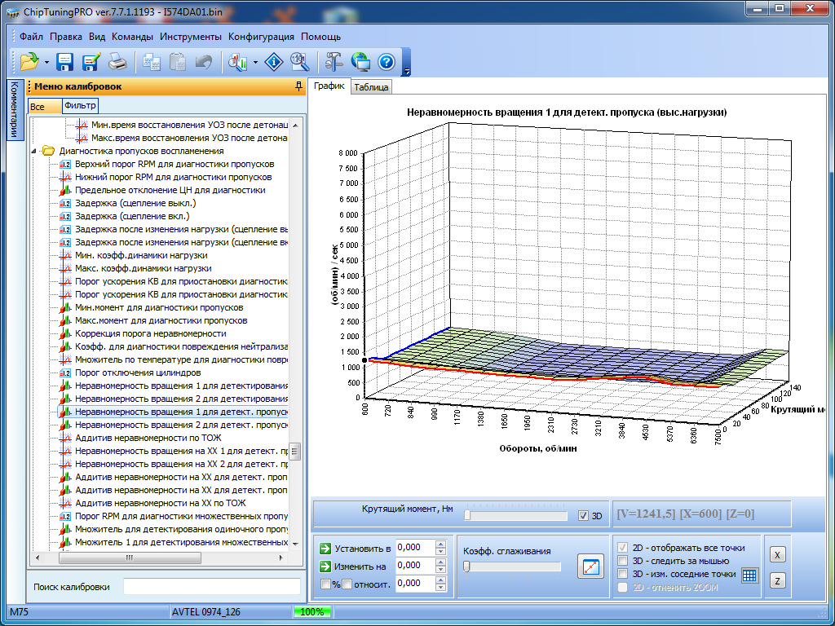
Task: Check the 'относит.' checkbox
Action: pyautogui.click(x=347, y=584)
